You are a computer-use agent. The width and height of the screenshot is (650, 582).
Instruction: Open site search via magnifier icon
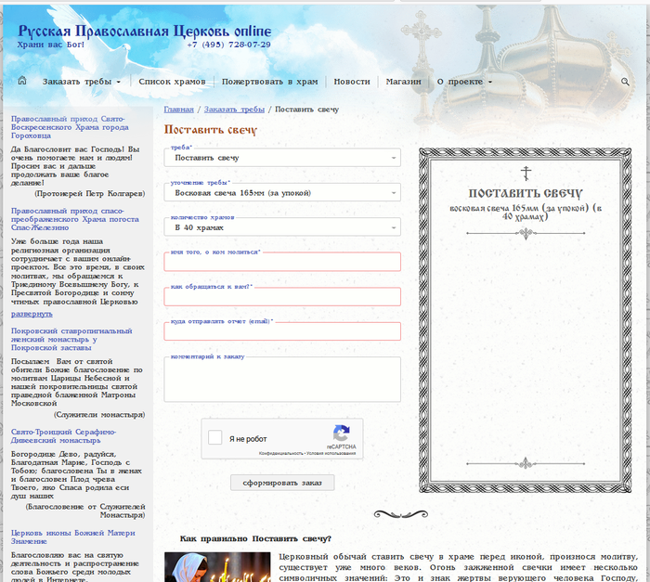pos(626,82)
